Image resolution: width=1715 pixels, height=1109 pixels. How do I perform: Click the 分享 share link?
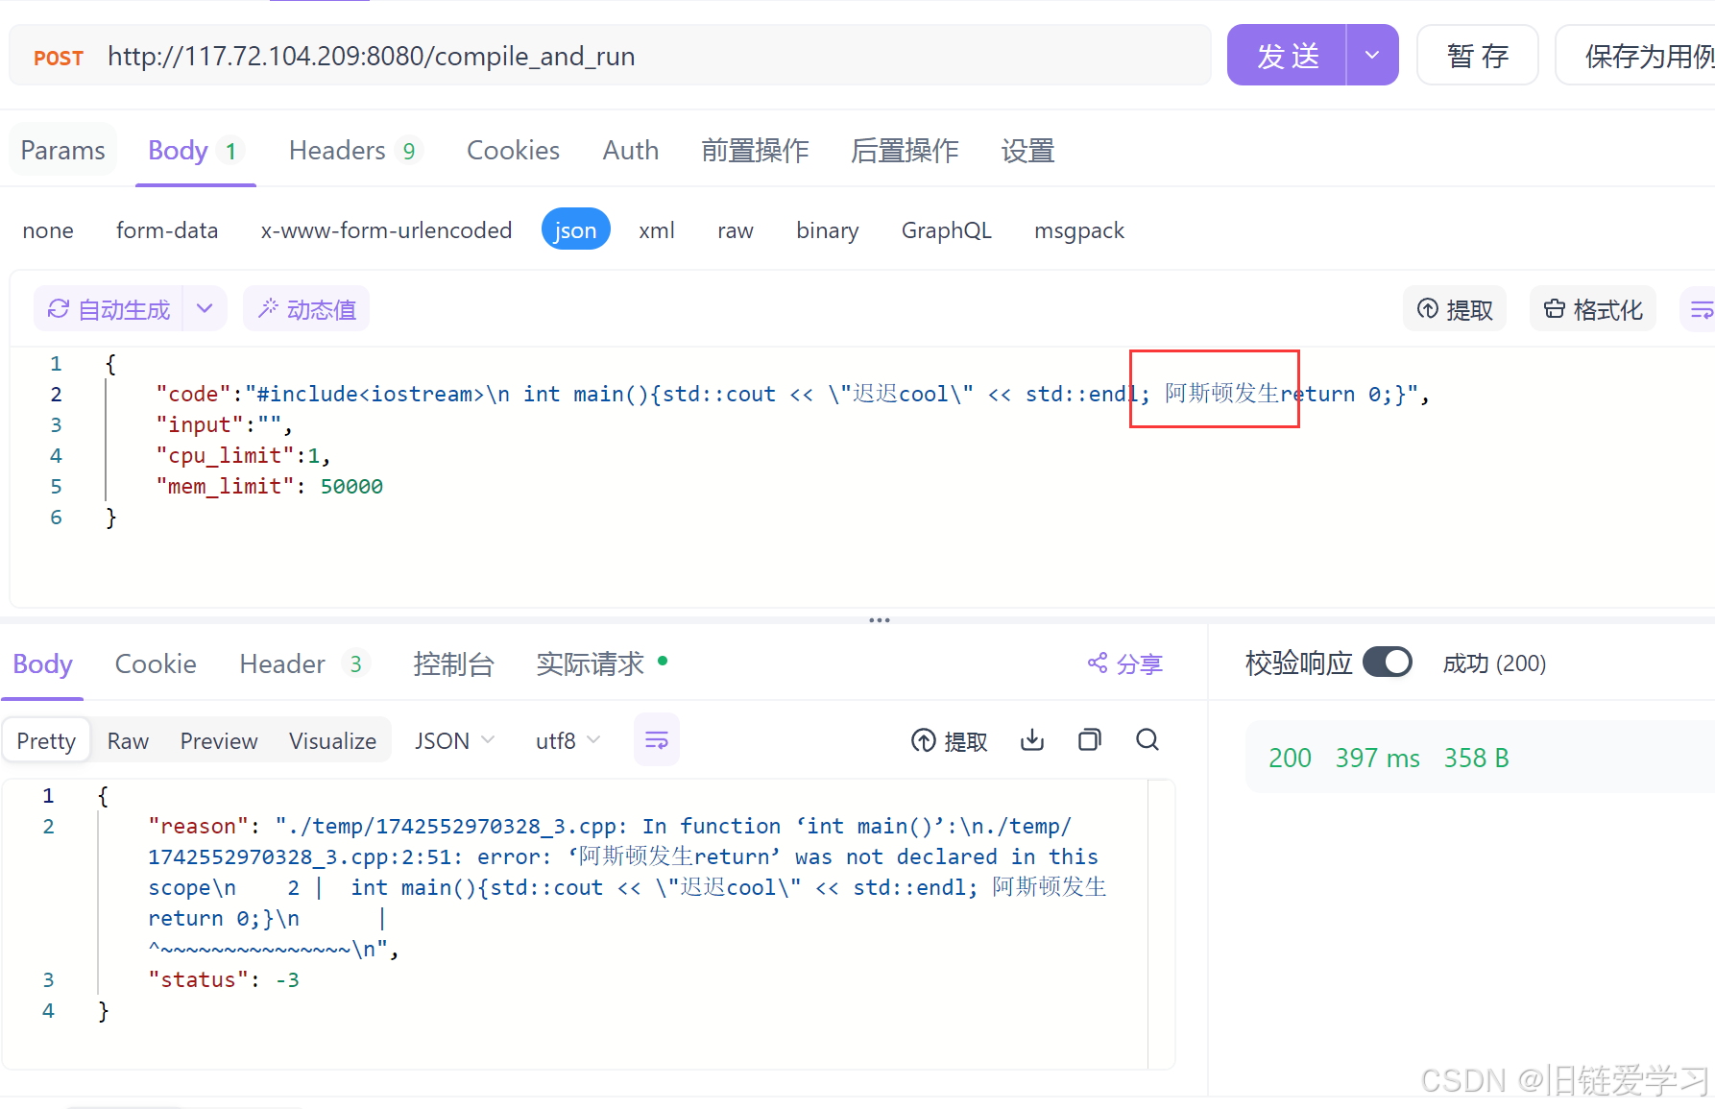pos(1124,663)
